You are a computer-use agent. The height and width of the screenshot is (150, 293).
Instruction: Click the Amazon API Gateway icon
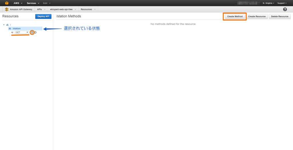tap(7, 9)
